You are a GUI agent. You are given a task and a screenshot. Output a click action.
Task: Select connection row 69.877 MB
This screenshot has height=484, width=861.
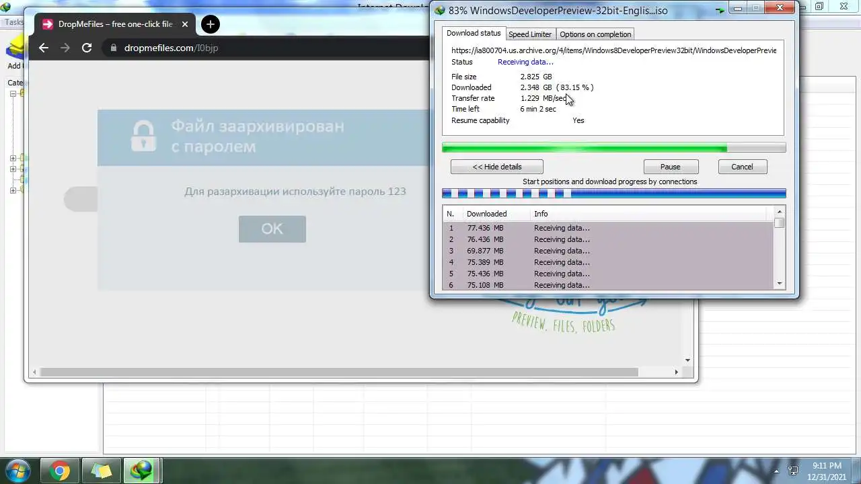608,251
